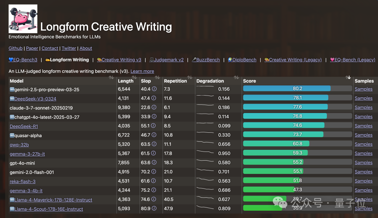
Task: Open Samples for qwq-32b row
Action: point(364,144)
